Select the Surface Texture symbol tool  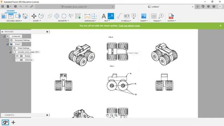pyautogui.click(x=119, y=16)
